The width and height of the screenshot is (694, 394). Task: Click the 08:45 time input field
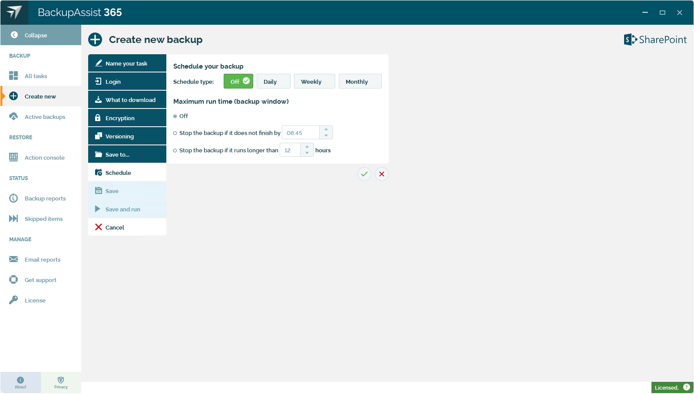pos(301,133)
